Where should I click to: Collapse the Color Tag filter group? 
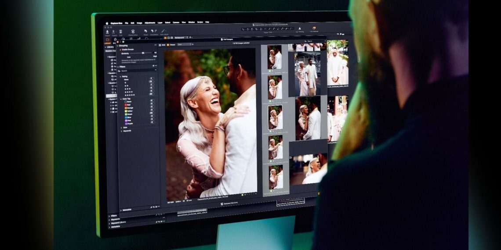tap(121, 99)
